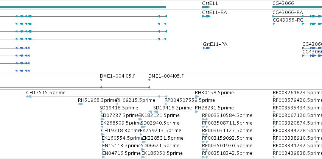
Task: Click the RP003310584.5prime label
Action: pos(227,115)
